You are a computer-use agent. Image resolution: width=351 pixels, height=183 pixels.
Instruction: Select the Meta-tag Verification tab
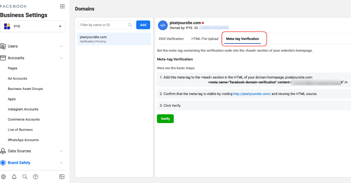click(243, 39)
